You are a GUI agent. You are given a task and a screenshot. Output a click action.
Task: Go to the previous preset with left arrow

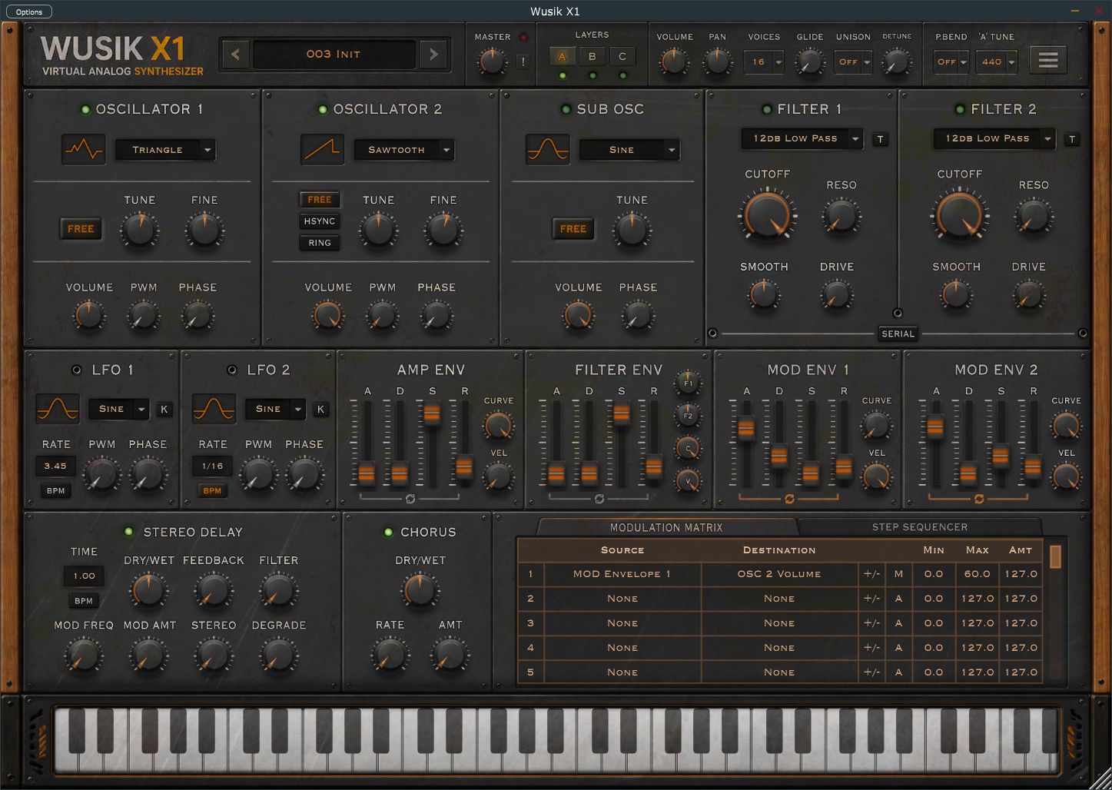point(236,55)
